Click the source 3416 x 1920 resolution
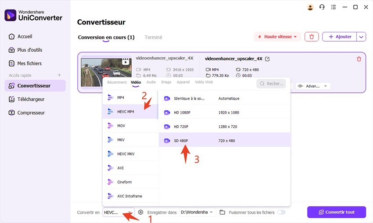Image resolution: width=373 pixels, height=223 pixels. 183,70
